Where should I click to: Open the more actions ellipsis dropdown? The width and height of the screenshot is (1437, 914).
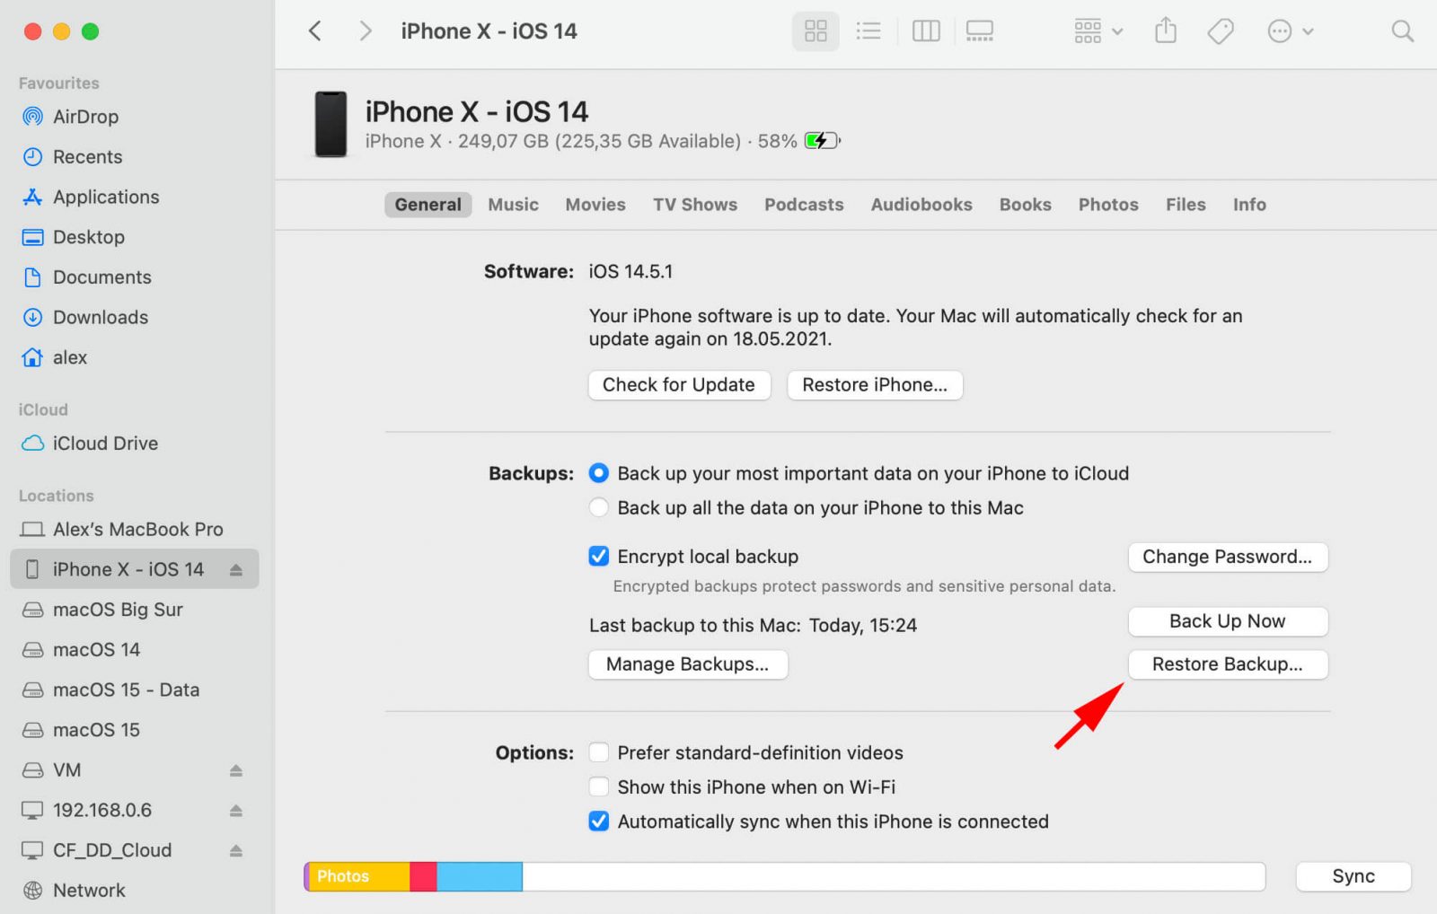pyautogui.click(x=1291, y=31)
